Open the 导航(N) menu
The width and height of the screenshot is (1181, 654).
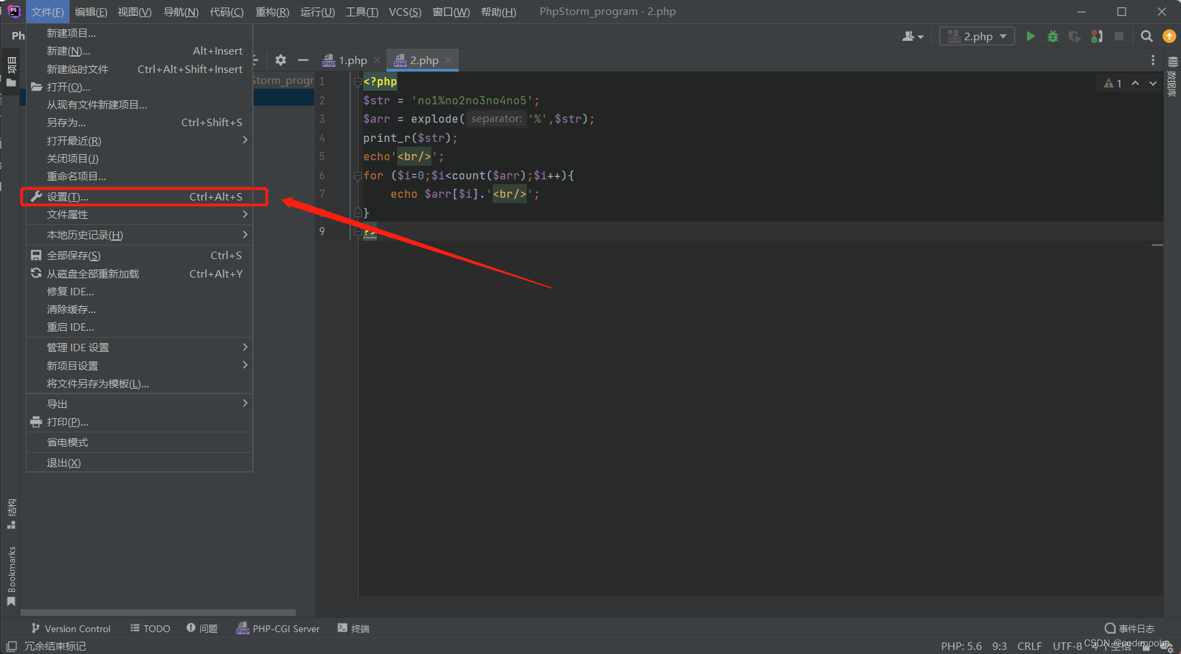click(181, 12)
